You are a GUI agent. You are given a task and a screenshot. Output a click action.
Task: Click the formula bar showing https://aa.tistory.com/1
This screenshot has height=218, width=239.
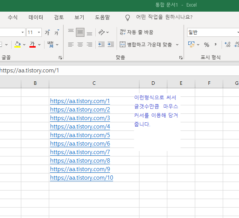(x=119, y=70)
